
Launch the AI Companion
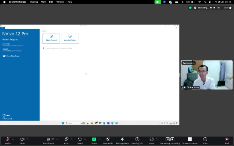122,141
